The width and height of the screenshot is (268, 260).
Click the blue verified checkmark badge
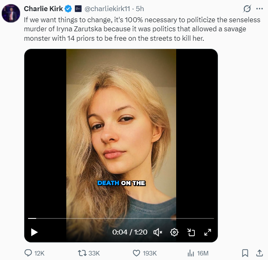click(68, 9)
